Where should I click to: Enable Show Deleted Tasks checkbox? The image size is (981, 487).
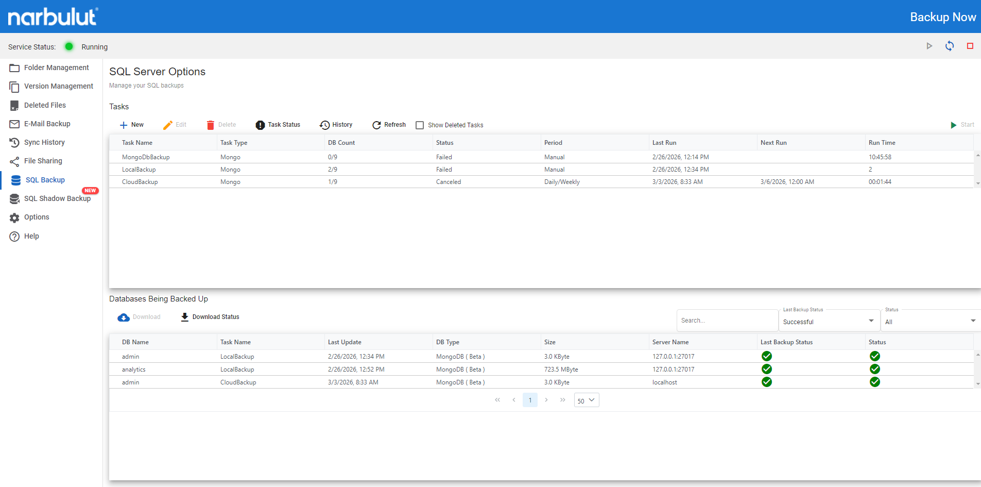coord(420,125)
